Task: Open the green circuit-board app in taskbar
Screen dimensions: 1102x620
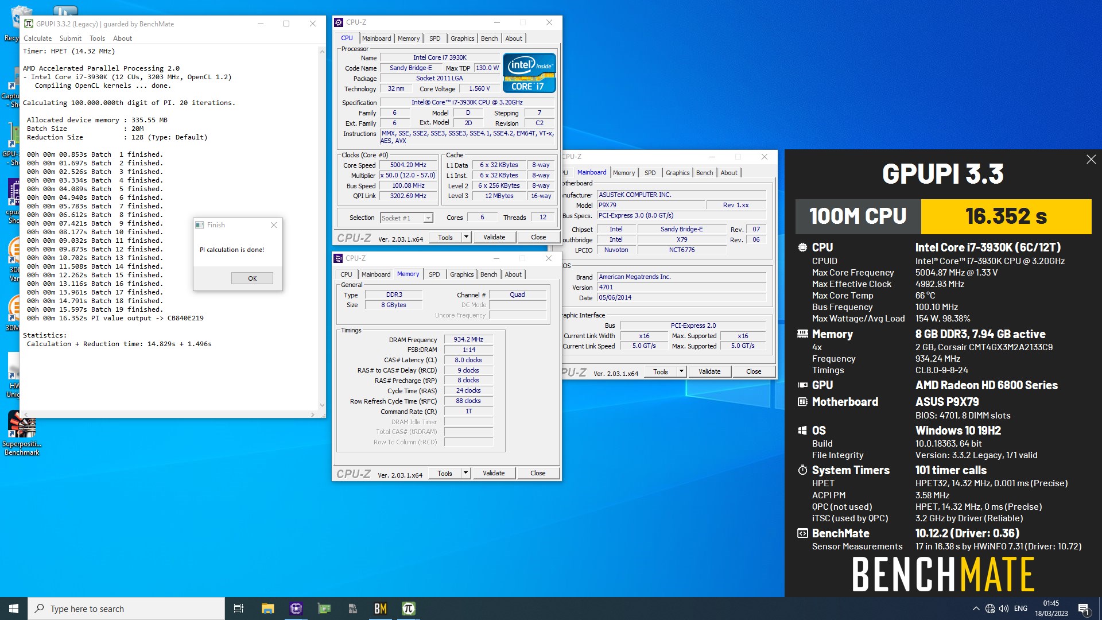Action: click(x=324, y=609)
